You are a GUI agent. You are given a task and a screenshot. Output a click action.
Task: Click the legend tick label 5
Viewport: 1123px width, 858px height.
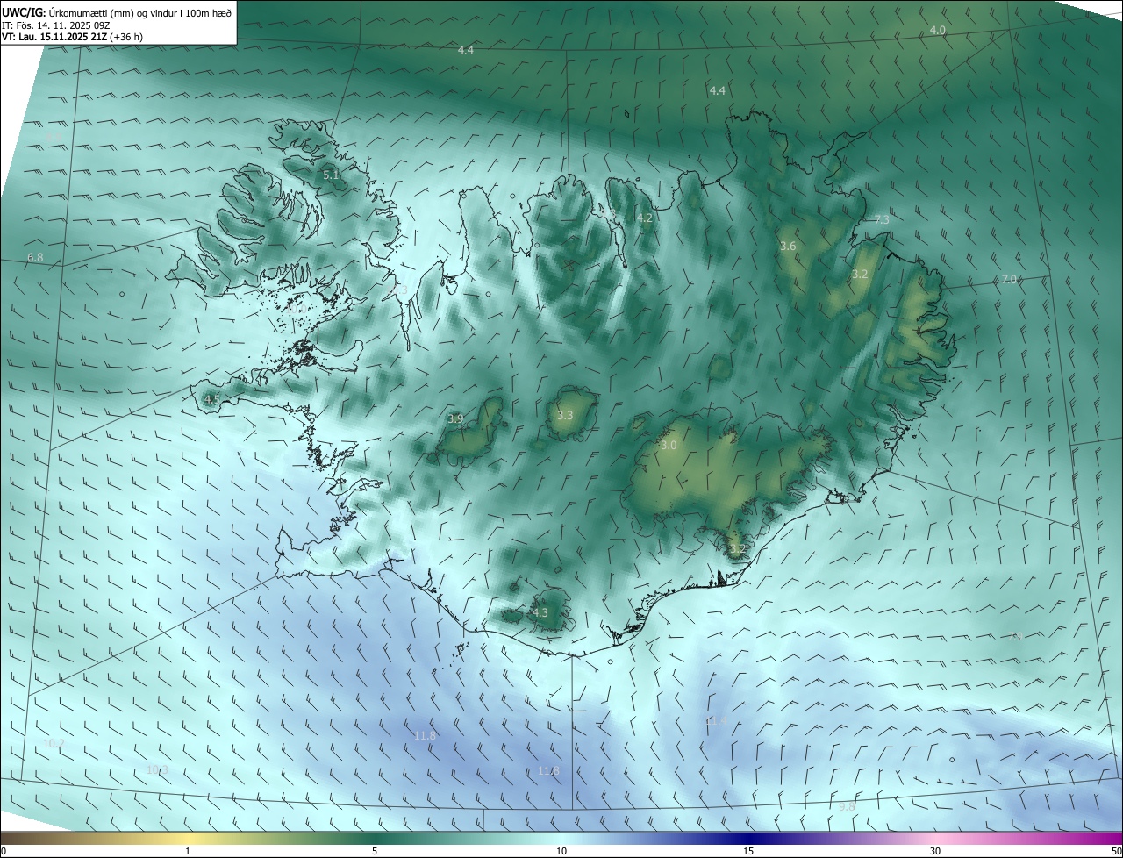coord(375,851)
